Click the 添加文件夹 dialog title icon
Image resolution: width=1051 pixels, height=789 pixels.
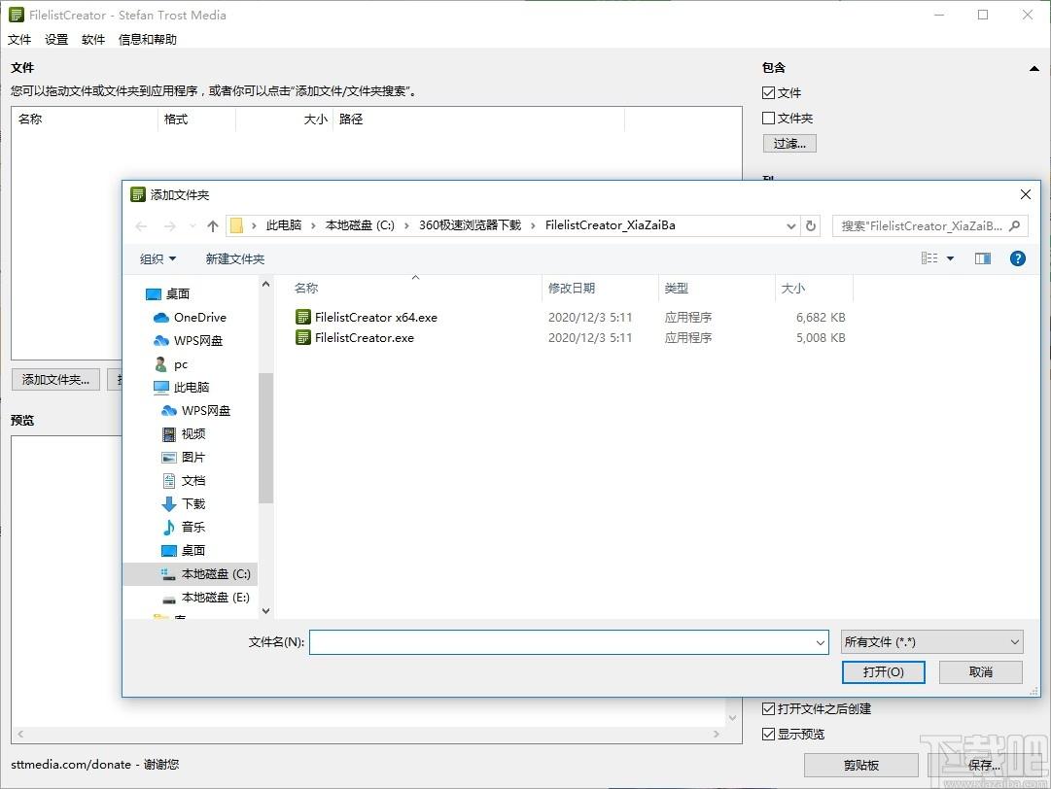click(x=138, y=194)
